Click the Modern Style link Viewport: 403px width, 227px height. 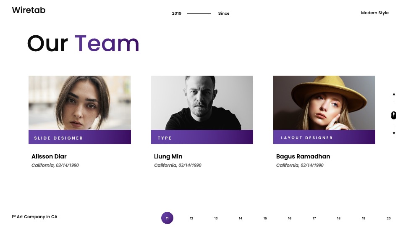pyautogui.click(x=375, y=13)
